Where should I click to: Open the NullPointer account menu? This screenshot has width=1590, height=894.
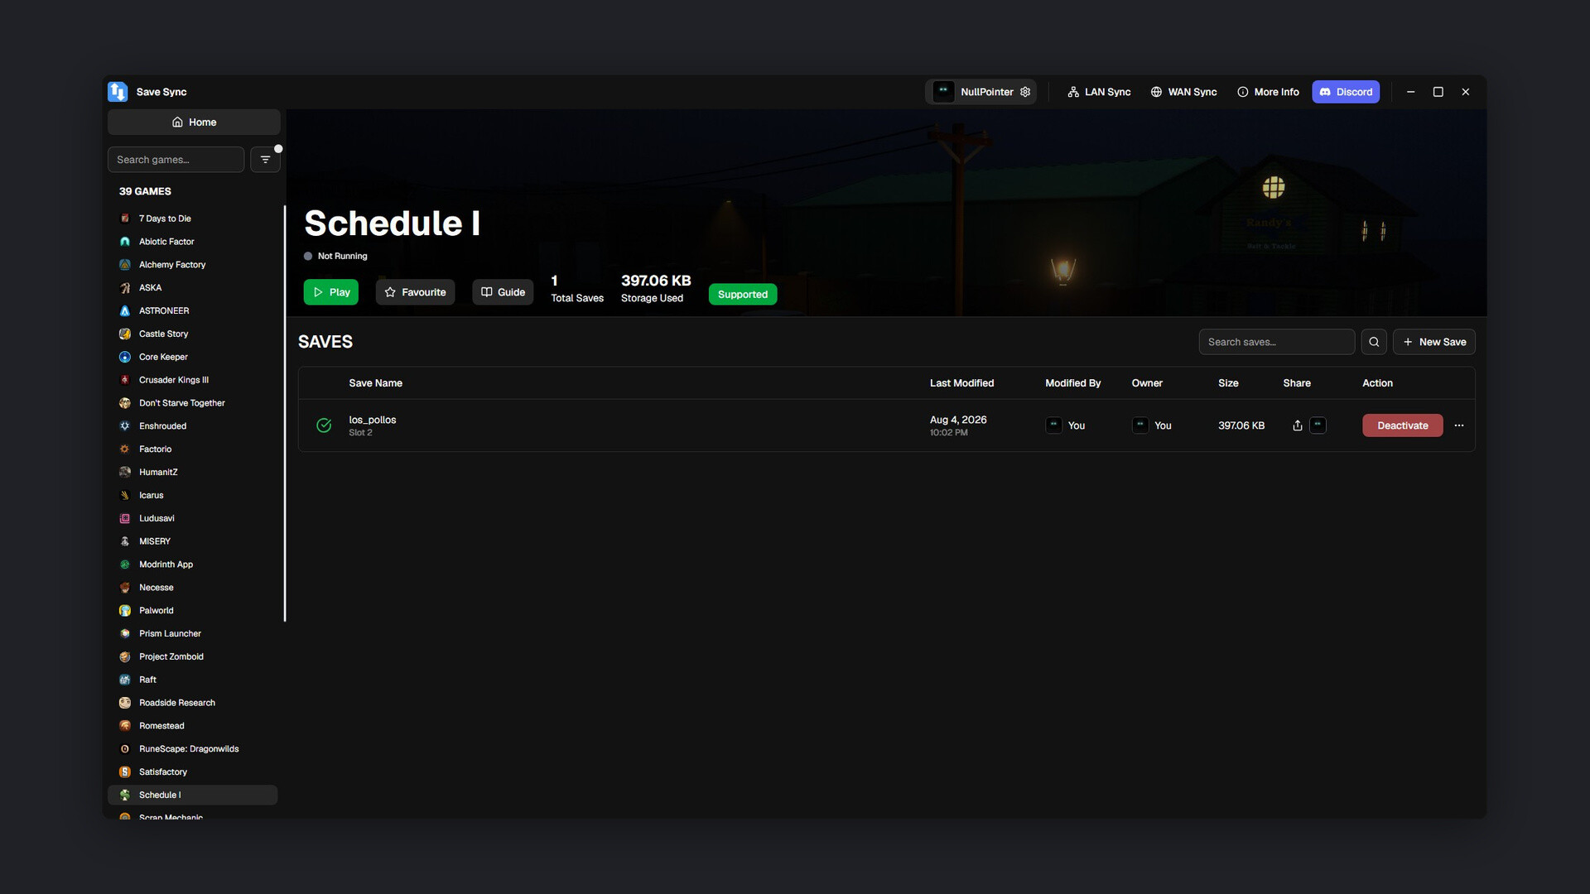(980, 92)
